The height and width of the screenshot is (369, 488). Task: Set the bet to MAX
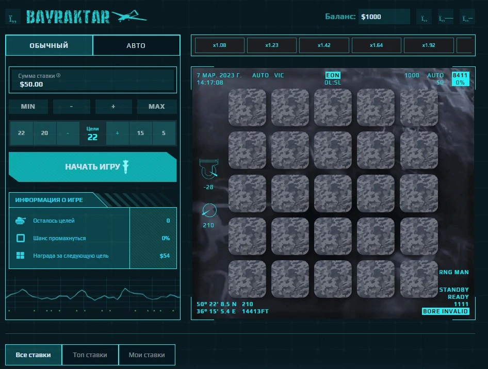point(156,107)
